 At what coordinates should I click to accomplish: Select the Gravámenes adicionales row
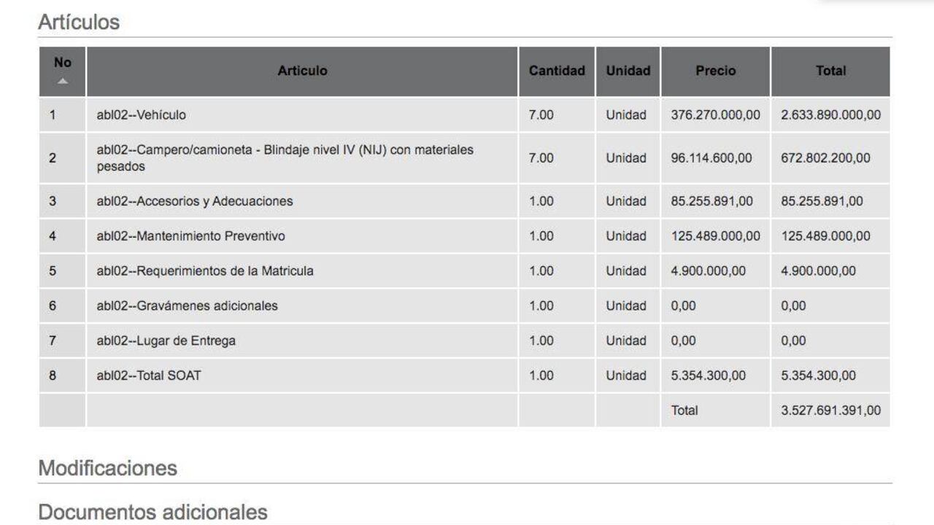point(464,306)
